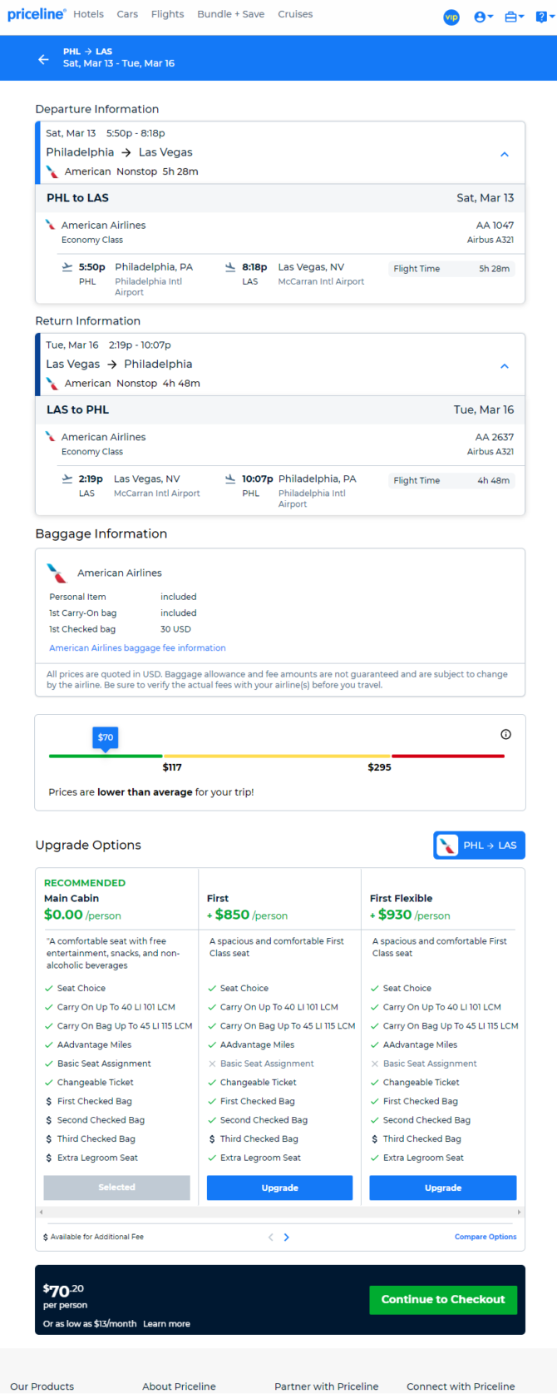This screenshot has height=1394, width=557.
Task: Click the back arrow in the blue header
Action: point(43,59)
